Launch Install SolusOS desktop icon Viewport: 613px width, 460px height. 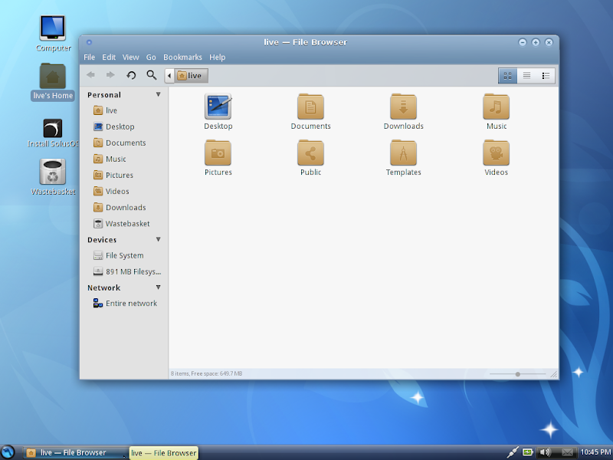click(53, 128)
